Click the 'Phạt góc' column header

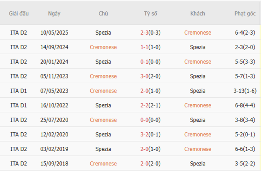click(x=245, y=13)
